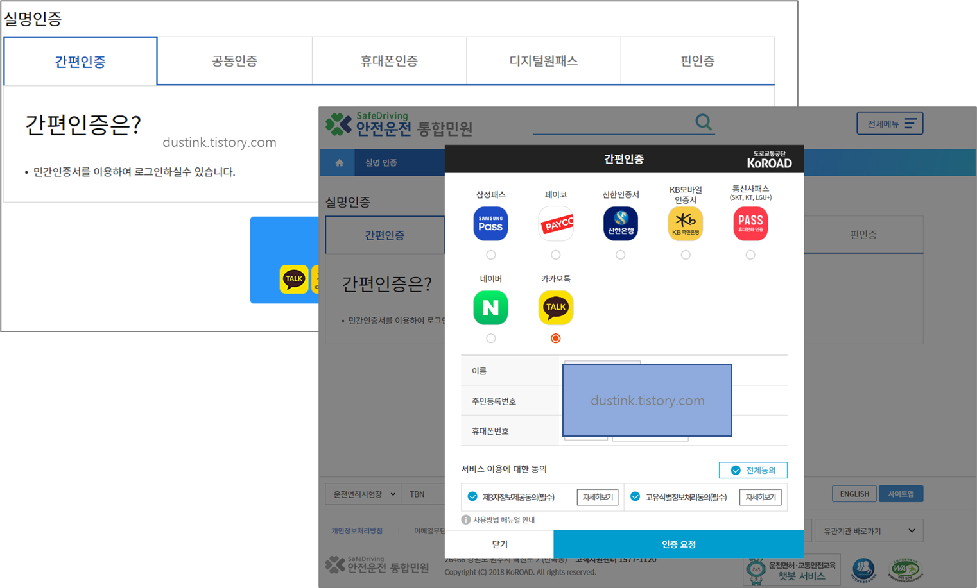
Task: Open the 개인정보처리방침 footer link
Action: [357, 531]
